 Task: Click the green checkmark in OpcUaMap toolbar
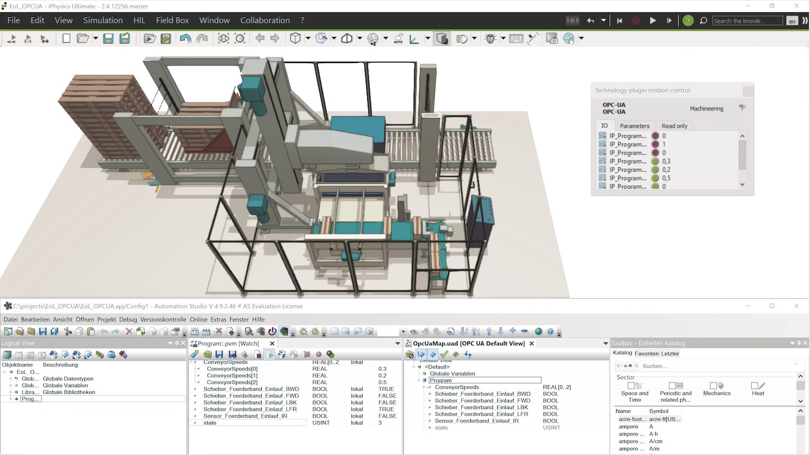click(x=444, y=355)
